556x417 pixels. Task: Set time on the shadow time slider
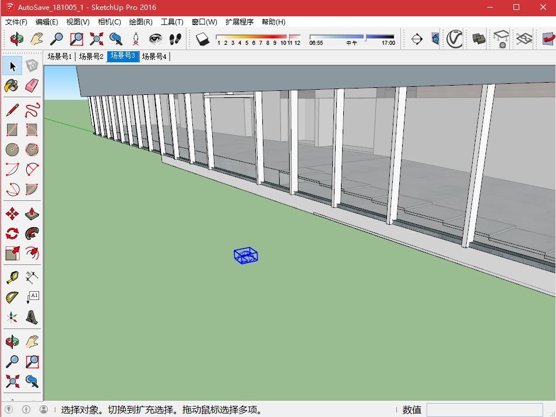[x=352, y=37]
